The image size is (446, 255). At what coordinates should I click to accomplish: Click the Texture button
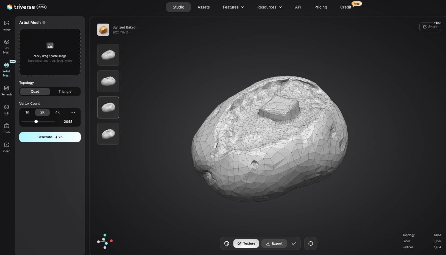coord(246,243)
